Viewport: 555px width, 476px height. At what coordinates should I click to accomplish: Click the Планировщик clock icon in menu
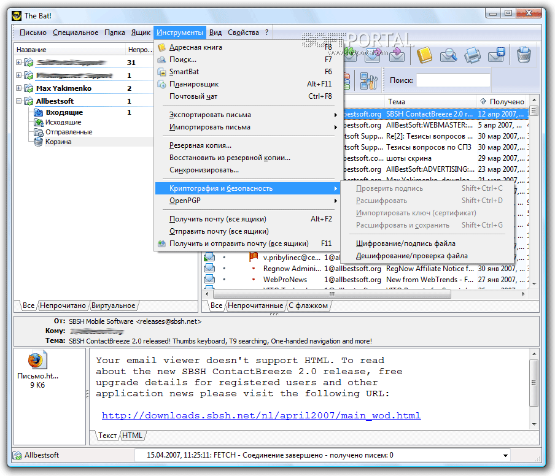(x=161, y=84)
